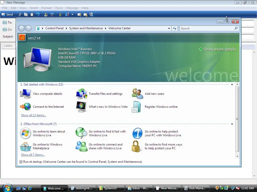
Task: Expand the arrow after System and Maintenance breadcrumb
Action: (x=106, y=28)
